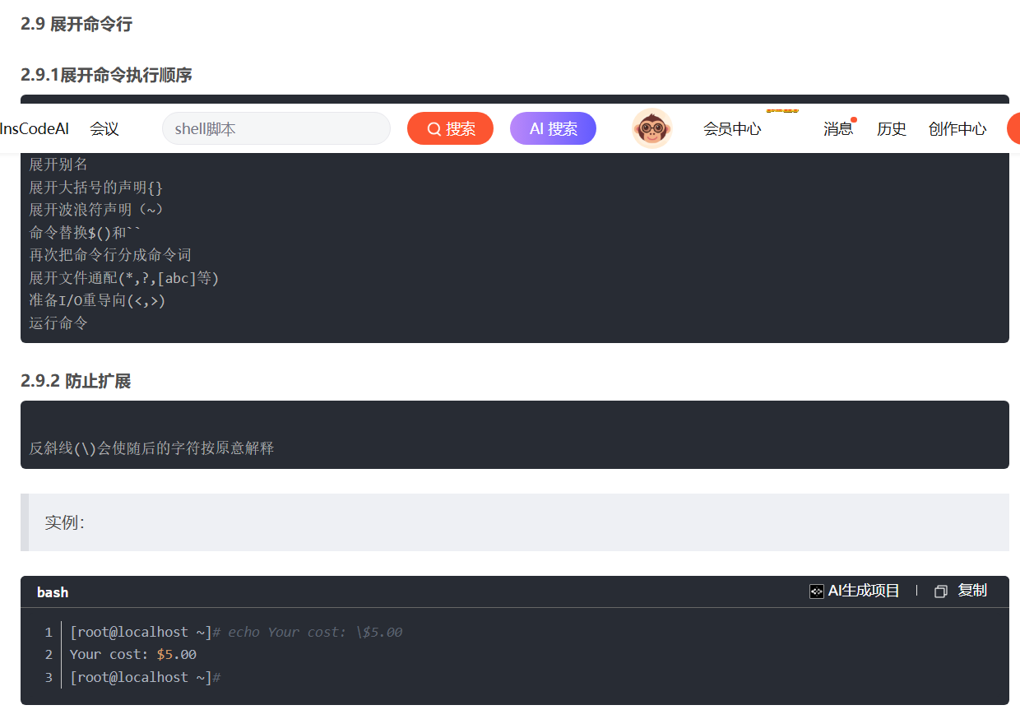Click the line 展开文件通配(*,?,[abc]等)
The height and width of the screenshot is (719, 1020).
click(x=124, y=278)
